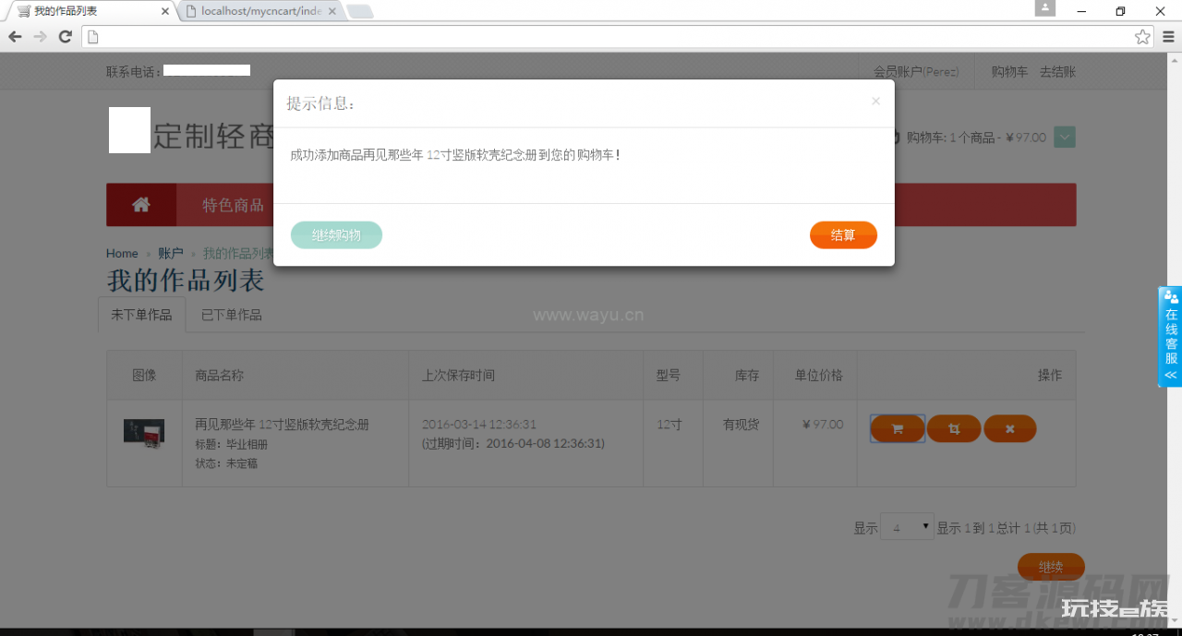Viewport: 1182px width, 636px height.
Task: Click 会员账户(Perez) link
Action: coord(916,72)
